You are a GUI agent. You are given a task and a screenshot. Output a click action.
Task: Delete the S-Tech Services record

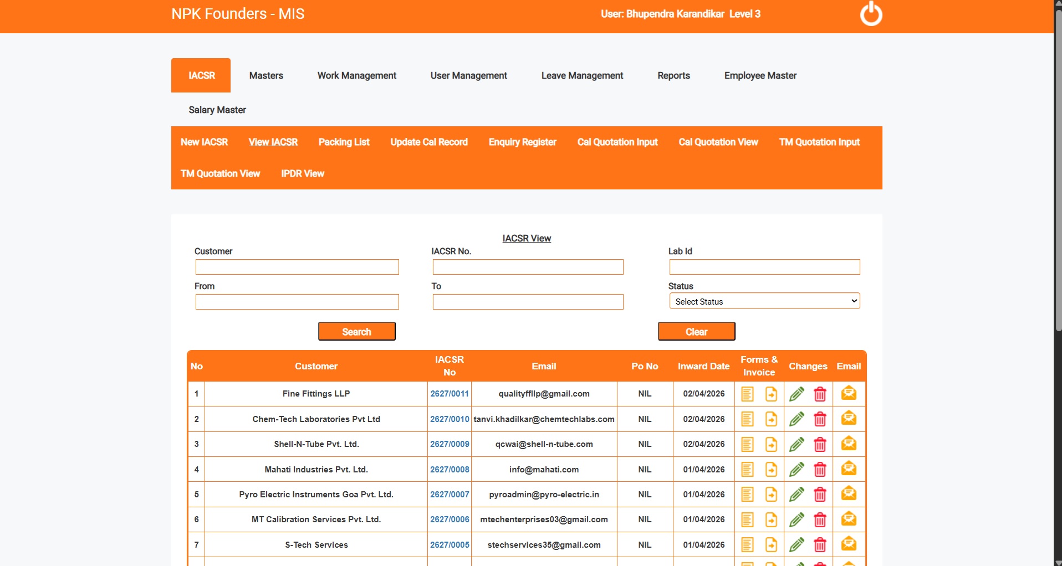tap(820, 545)
